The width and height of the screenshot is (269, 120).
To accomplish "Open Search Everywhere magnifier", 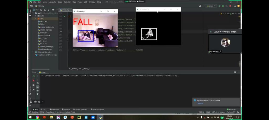I will tap(235, 6).
